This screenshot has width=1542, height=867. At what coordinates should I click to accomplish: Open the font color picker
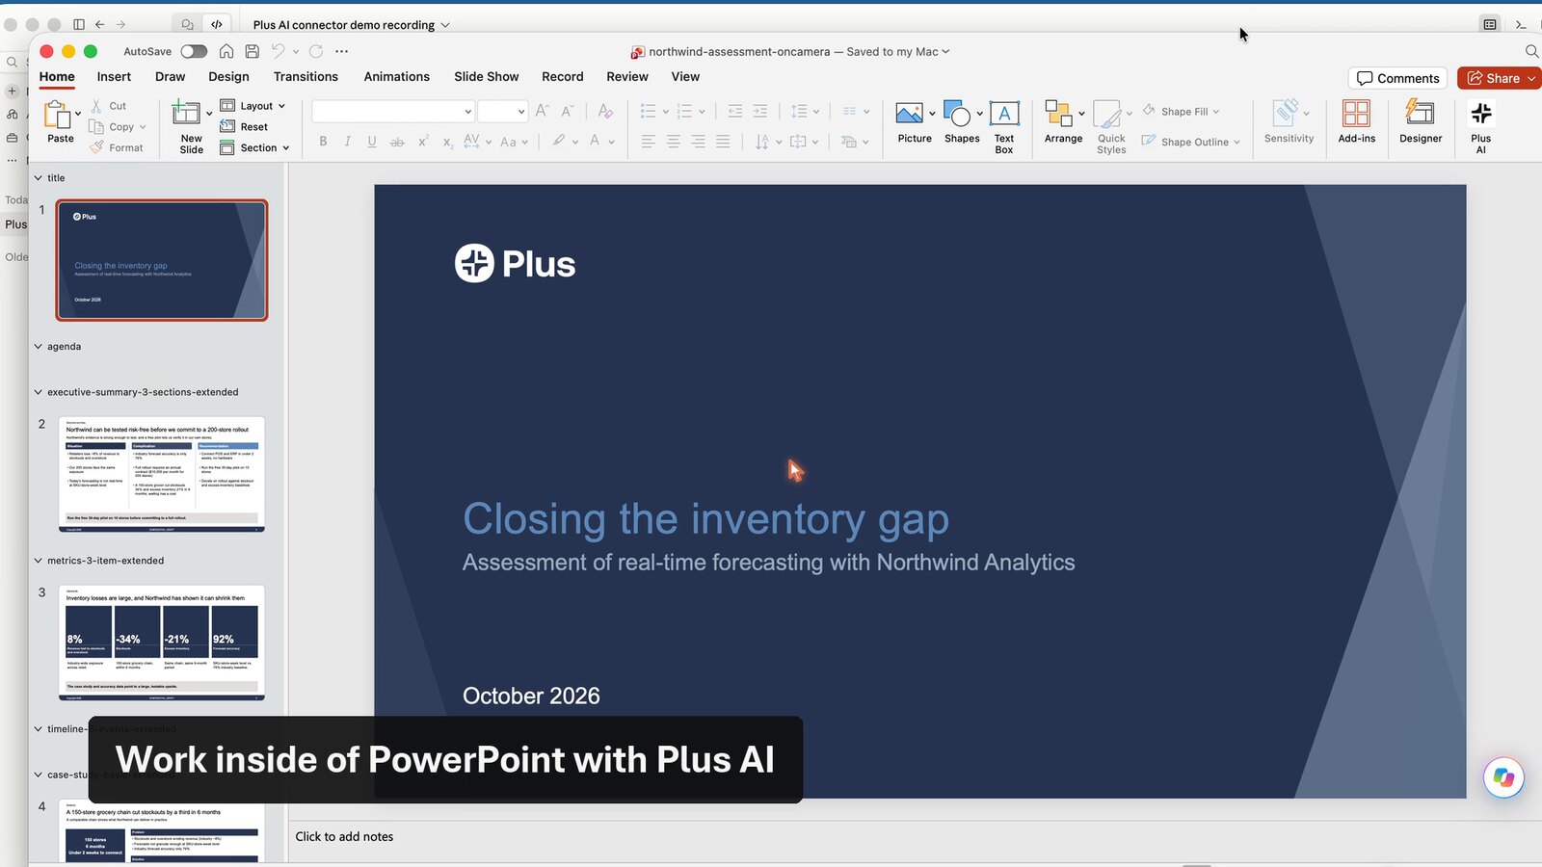coord(595,142)
